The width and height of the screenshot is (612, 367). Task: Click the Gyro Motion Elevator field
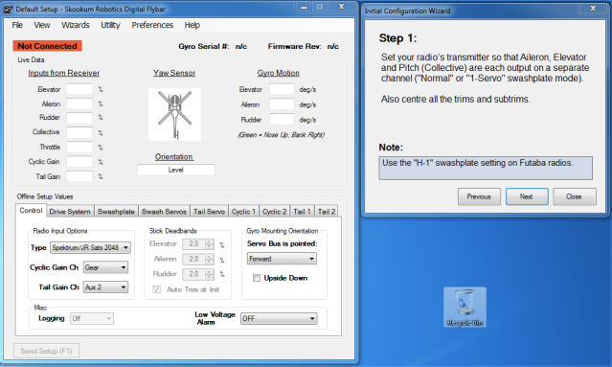pyautogui.click(x=282, y=89)
